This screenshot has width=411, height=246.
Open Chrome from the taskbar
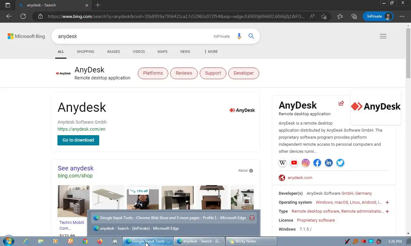[85, 241]
